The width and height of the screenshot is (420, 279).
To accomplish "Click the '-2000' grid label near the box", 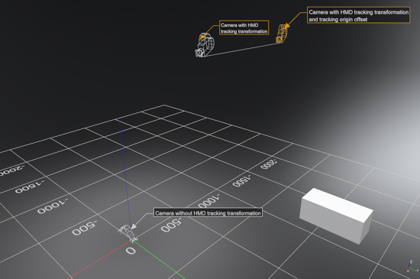I will 269,164.
